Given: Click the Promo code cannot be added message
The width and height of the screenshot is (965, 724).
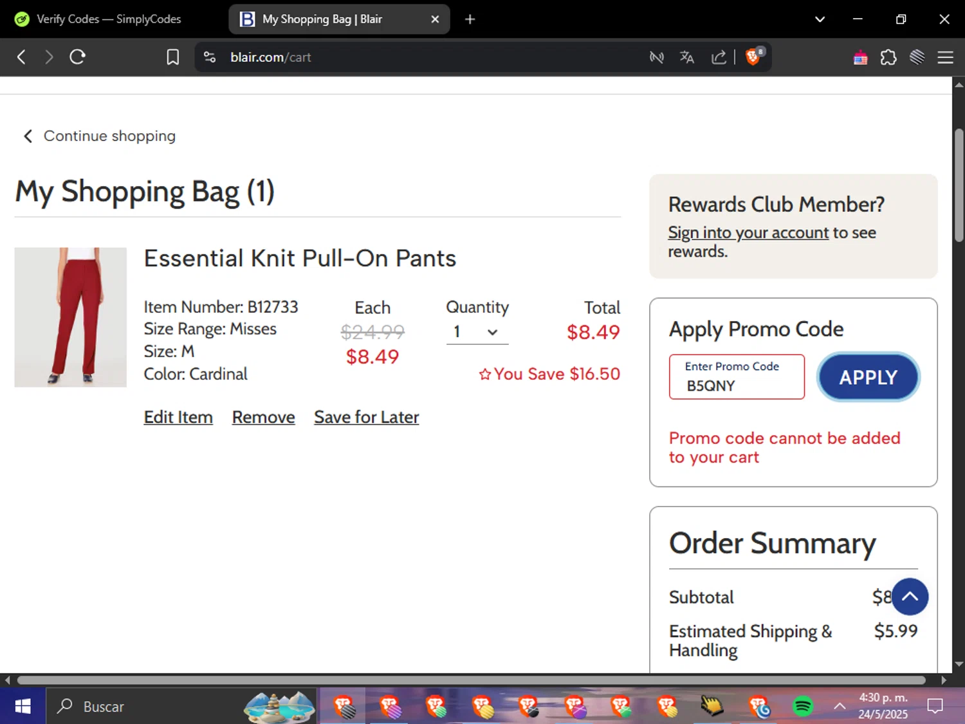Looking at the screenshot, I should point(784,447).
